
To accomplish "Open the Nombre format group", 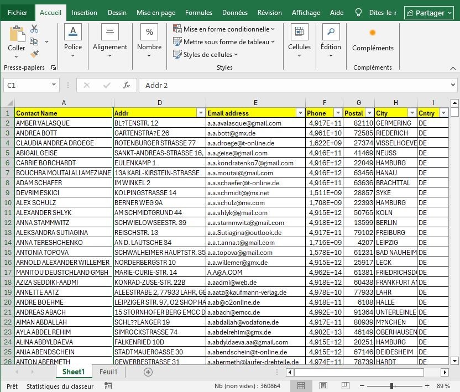I will (149, 40).
